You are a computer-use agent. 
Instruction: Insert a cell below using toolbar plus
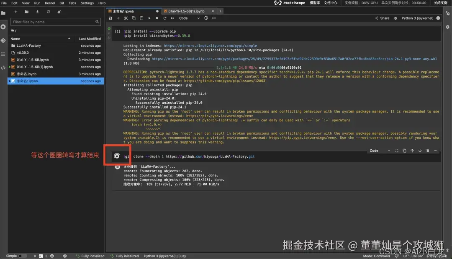tap(118, 18)
